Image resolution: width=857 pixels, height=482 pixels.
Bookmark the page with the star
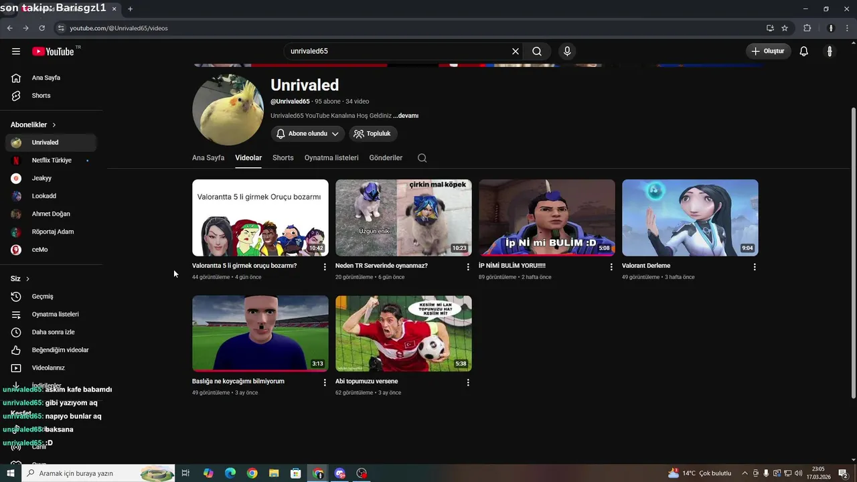pos(785,28)
